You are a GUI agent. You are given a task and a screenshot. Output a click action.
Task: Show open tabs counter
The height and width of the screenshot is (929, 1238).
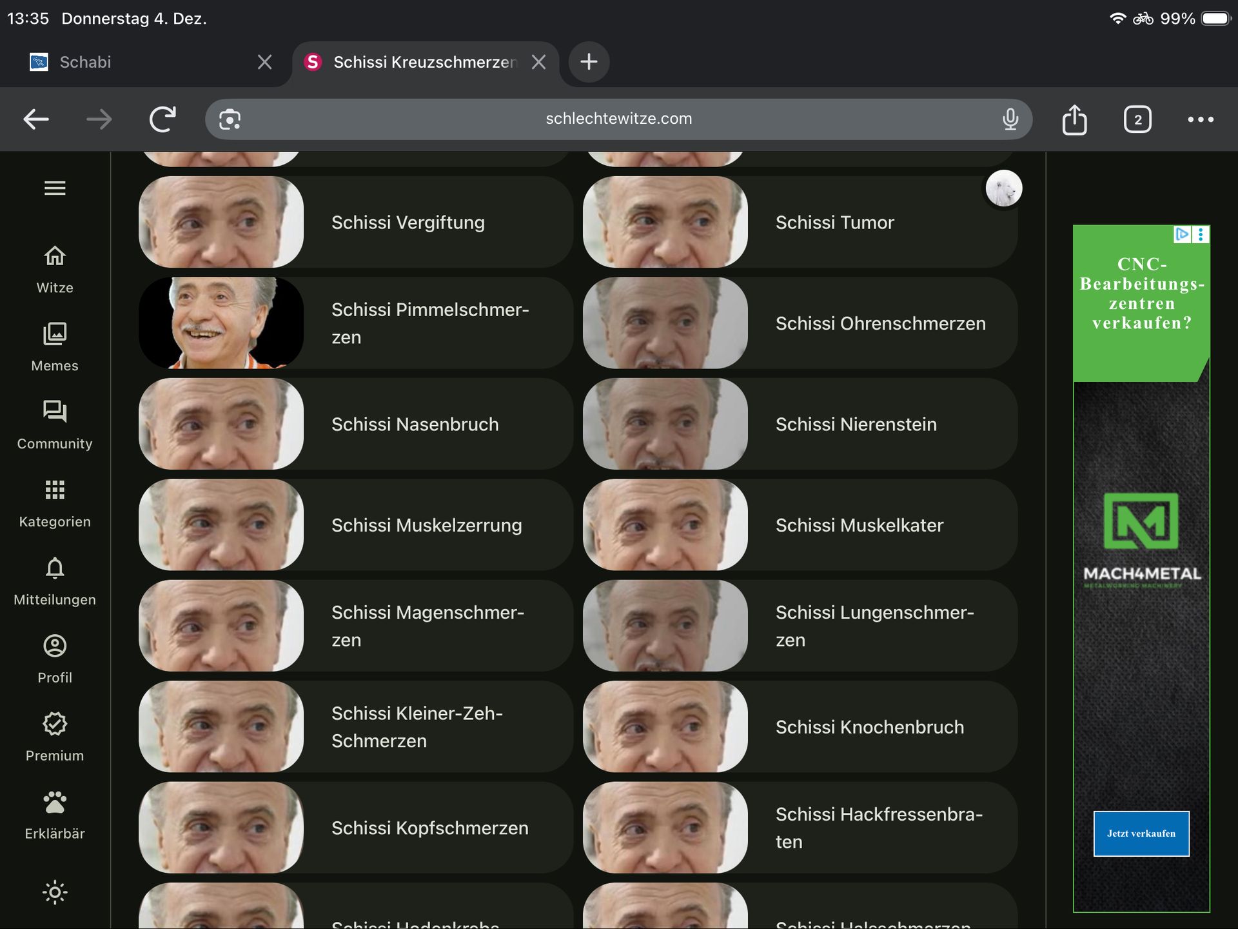click(x=1137, y=119)
